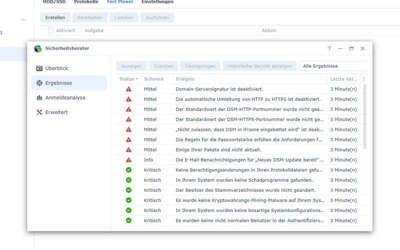
Task: Click warning icon for DSM-HTTP-Portnummer row
Action: pos(128,109)
